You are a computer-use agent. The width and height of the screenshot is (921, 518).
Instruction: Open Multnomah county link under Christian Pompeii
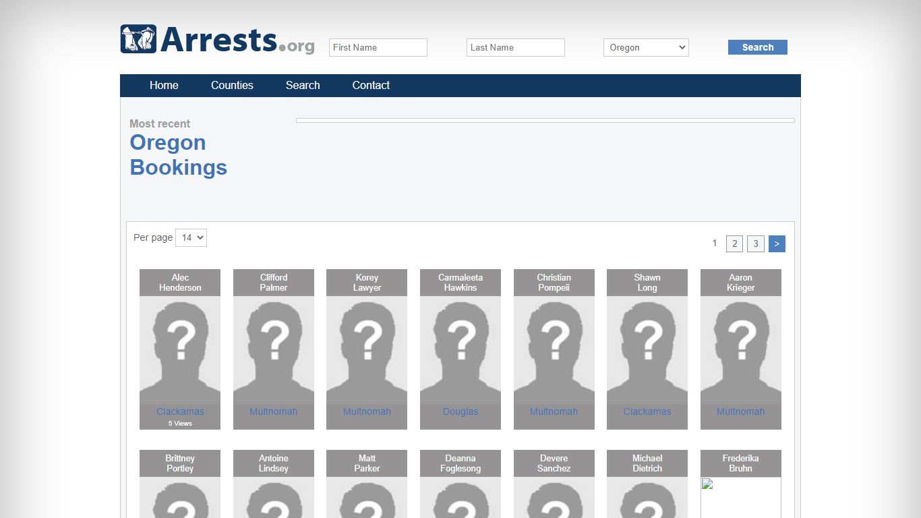[x=554, y=411]
